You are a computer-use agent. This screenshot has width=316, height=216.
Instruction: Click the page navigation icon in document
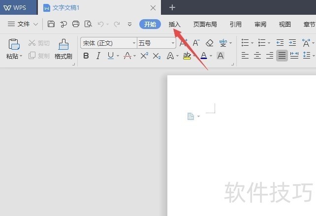pos(190,116)
